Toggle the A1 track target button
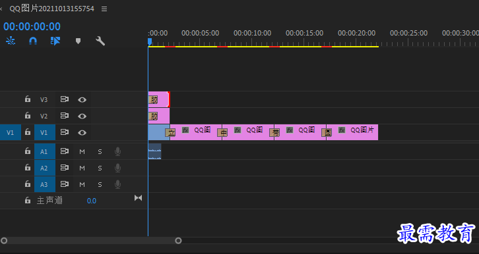Viewport: 479px width, 254px height. coord(45,151)
